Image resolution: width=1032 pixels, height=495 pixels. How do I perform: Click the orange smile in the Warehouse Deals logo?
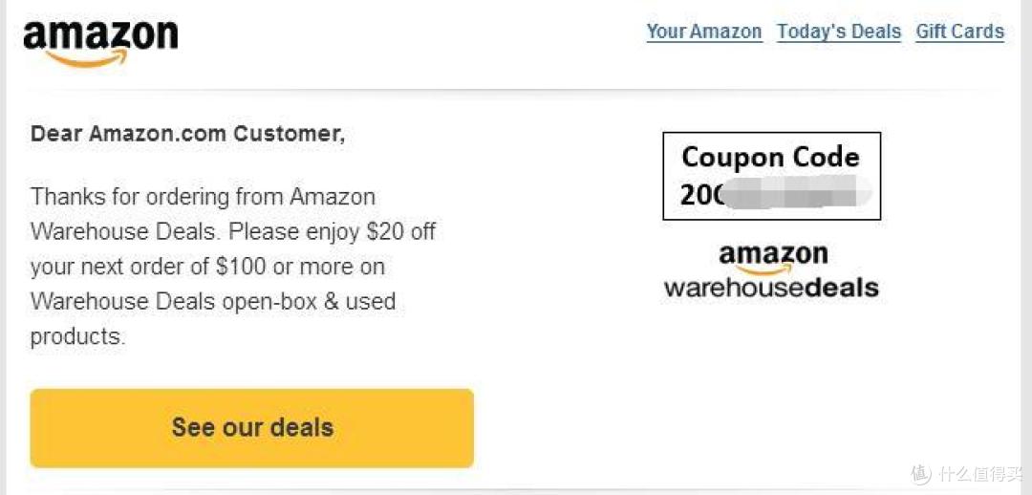tap(764, 269)
